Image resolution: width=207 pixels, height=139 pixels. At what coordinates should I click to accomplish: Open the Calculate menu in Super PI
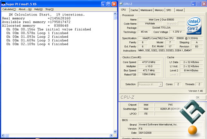9,9
